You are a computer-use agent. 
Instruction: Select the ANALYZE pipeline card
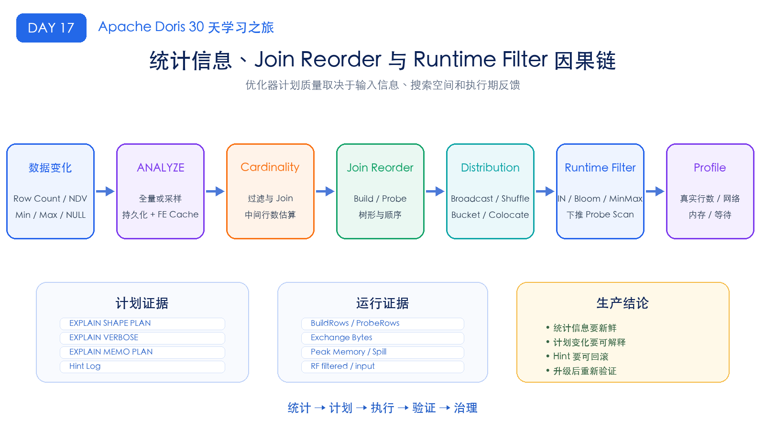(x=160, y=191)
